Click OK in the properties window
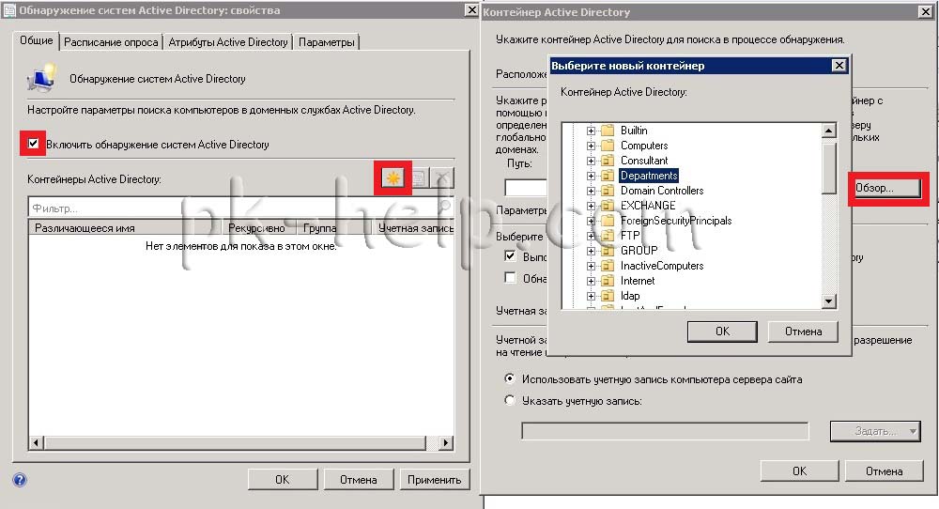Screen dimensions: 939x509 click(282, 480)
